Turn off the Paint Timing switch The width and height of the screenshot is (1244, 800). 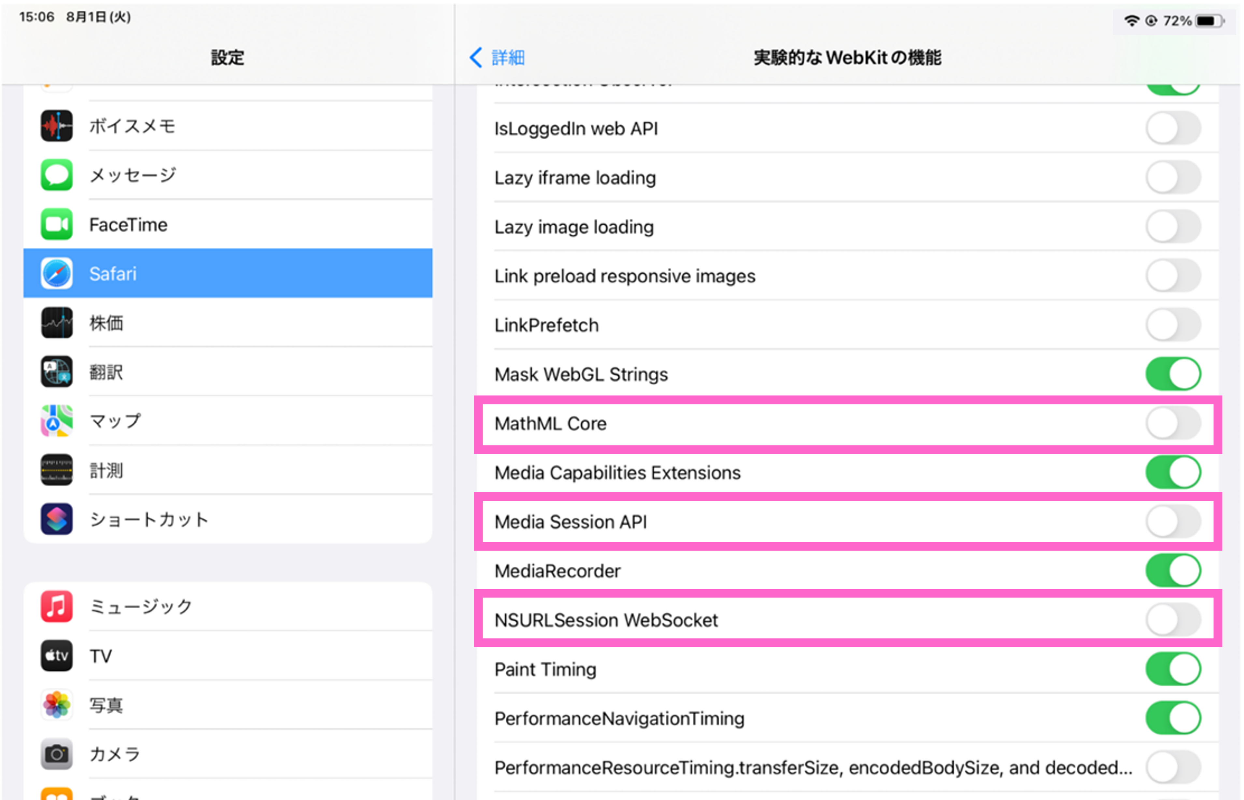coord(1173,669)
